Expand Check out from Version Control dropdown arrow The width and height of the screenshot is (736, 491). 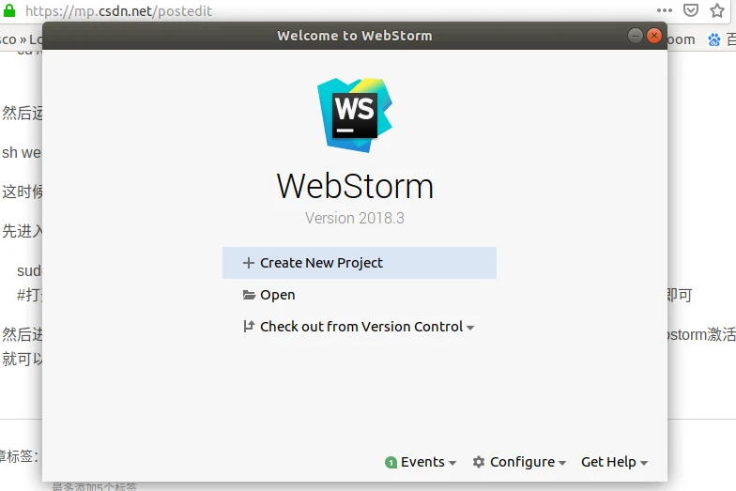click(x=470, y=328)
